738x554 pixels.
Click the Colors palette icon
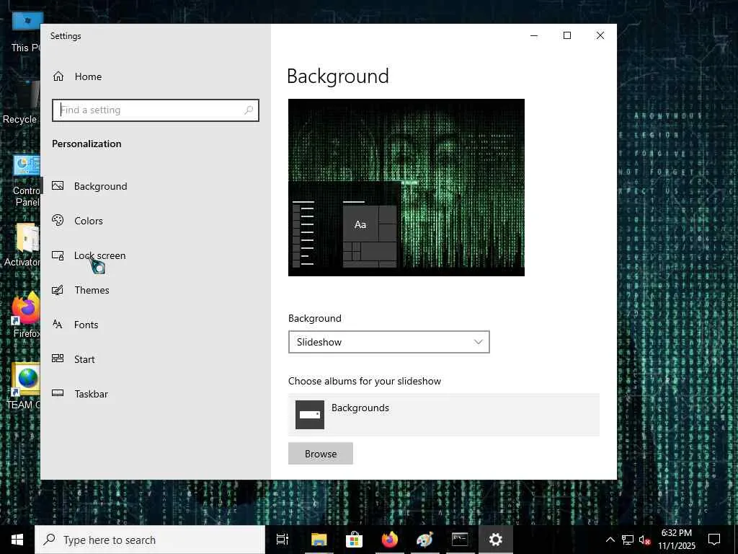pos(58,221)
